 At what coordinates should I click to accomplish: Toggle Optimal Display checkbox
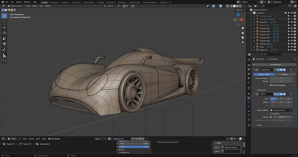click(x=271, y=85)
